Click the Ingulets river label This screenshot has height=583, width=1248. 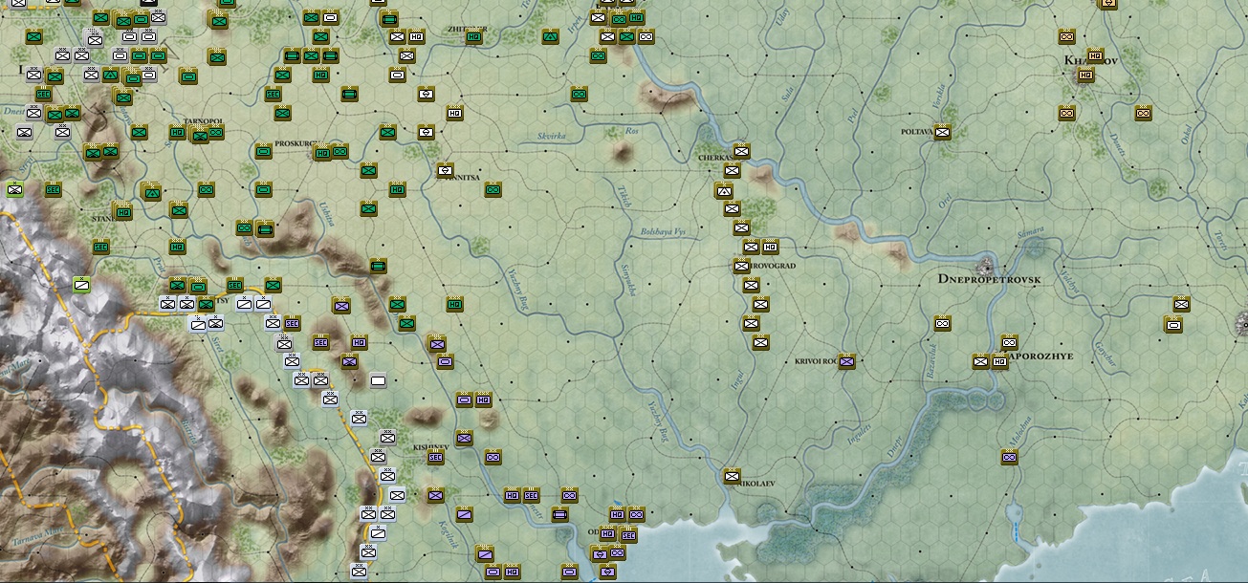[x=860, y=435]
